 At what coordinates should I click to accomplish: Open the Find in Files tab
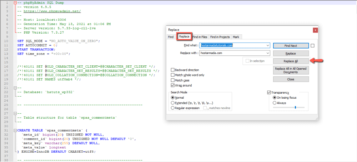coord(200,37)
